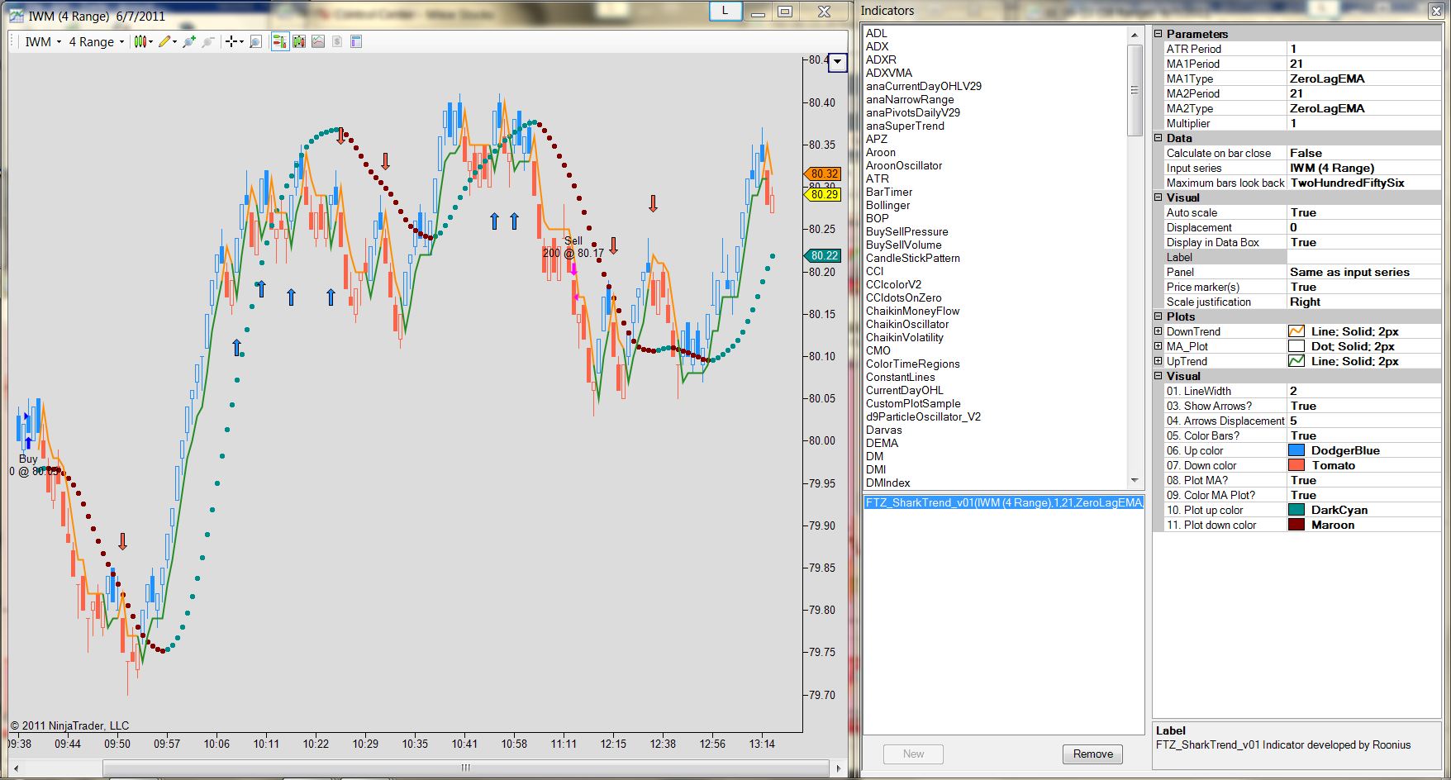
Task: Click the zoom out magnifier with minus
Action: 208,42
